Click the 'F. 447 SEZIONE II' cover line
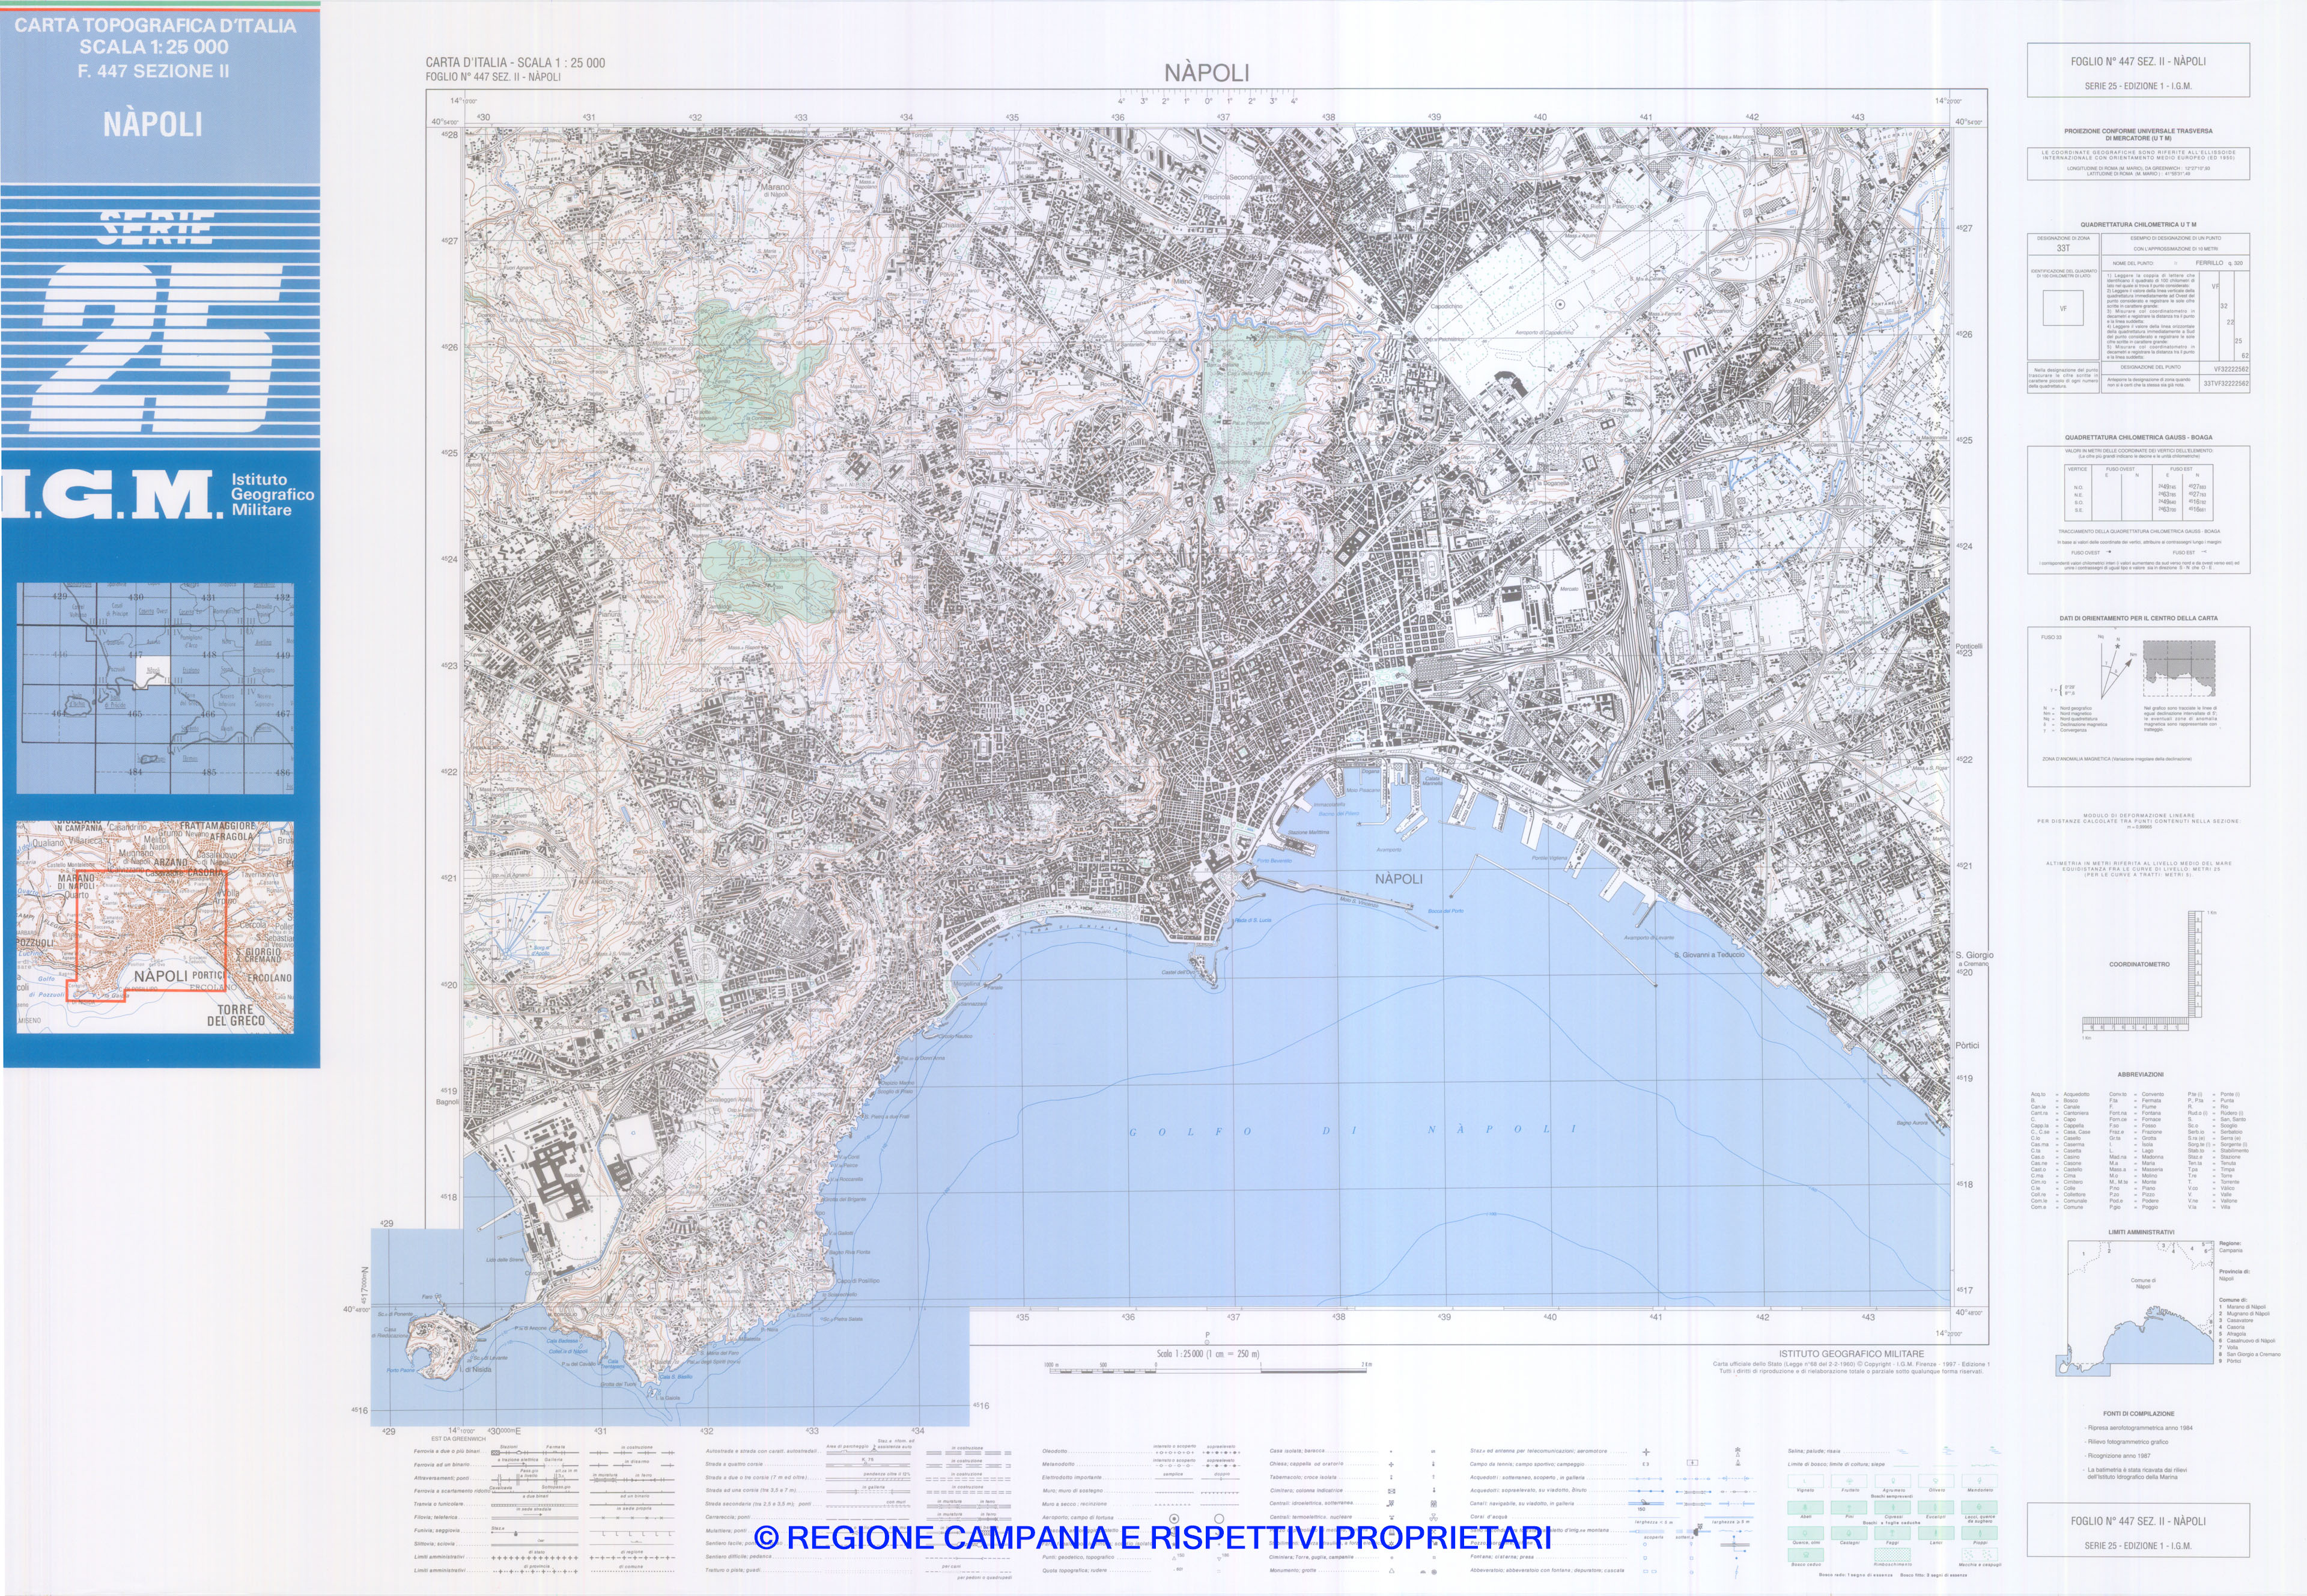This screenshot has width=2307, height=1596. [x=154, y=71]
